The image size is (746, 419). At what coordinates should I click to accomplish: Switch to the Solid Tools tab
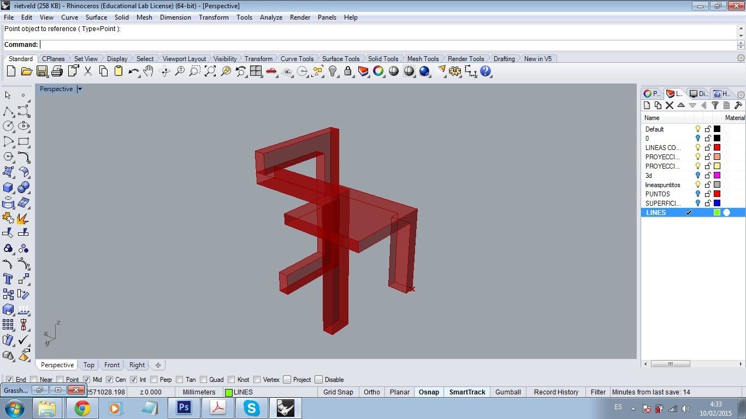tap(383, 59)
